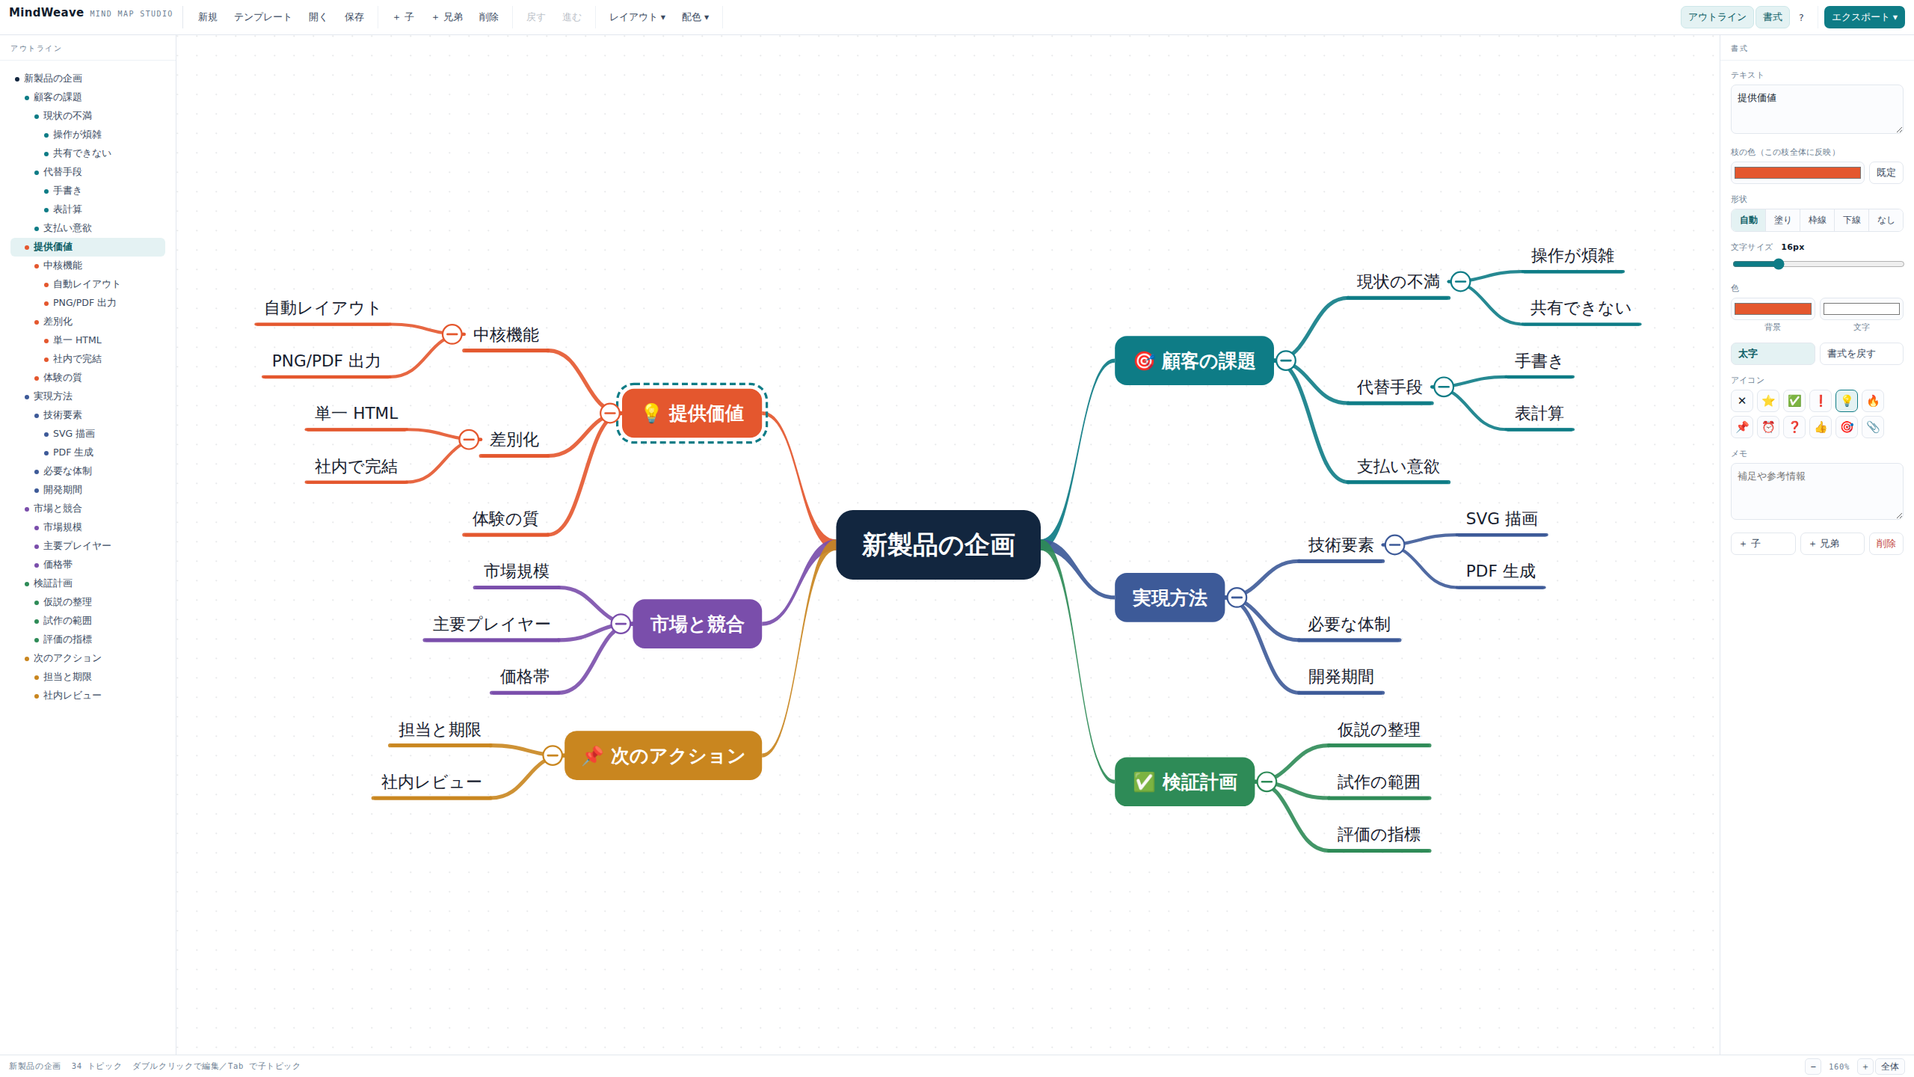Choose the green checkmark icon in the palette
Screen dimensions: 1914x1077
click(x=1794, y=401)
